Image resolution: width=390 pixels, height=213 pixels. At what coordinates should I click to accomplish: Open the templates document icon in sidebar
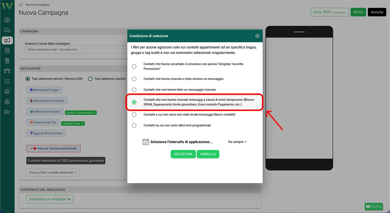[x=7, y=60]
